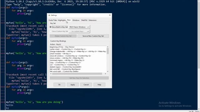Select the close-all-windows key binding
The height and width of the screenshot is (112, 200).
pyautogui.click(x=78, y=56)
